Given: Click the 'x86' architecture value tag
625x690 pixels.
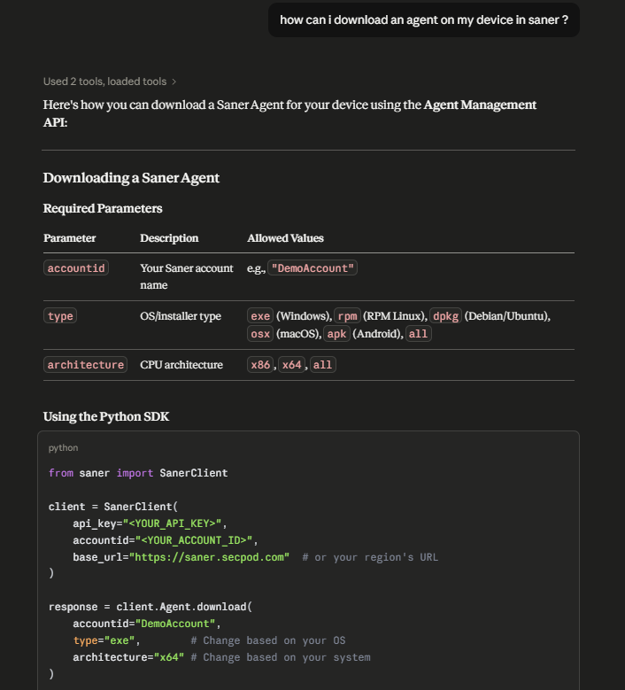Looking at the screenshot, I should pos(260,365).
